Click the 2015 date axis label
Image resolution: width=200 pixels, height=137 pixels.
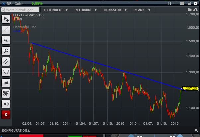(120, 124)
